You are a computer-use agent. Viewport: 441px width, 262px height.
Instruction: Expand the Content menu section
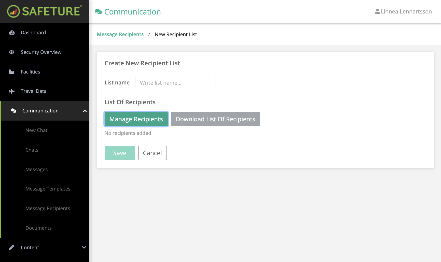click(84, 247)
